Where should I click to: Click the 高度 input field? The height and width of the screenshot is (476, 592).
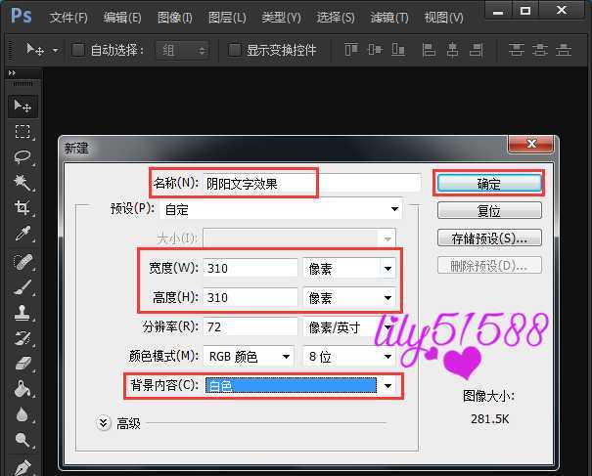[250, 297]
